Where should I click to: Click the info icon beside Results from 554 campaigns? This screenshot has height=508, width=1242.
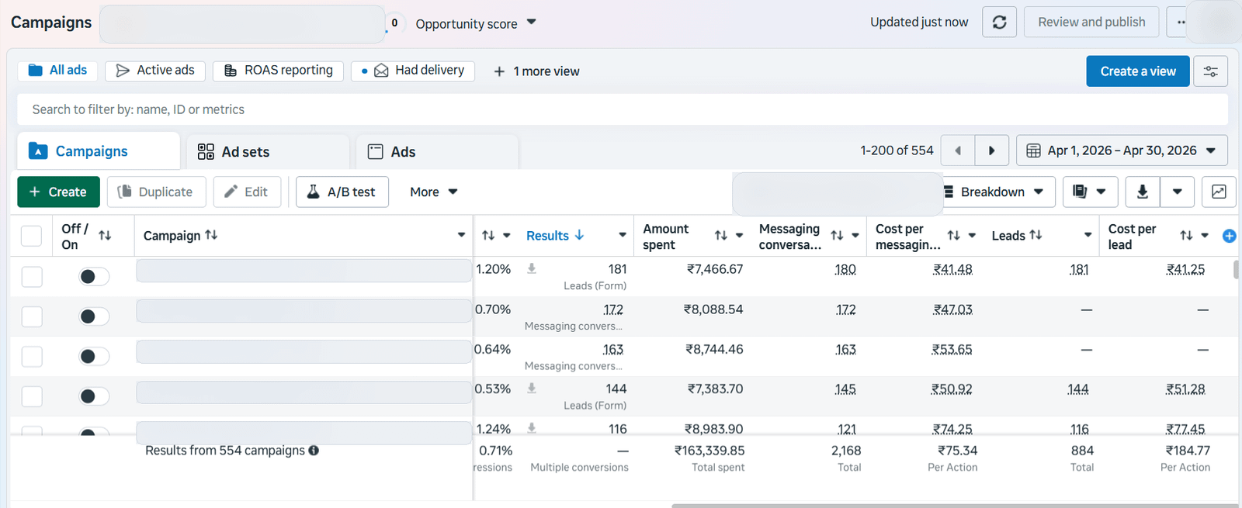(314, 451)
